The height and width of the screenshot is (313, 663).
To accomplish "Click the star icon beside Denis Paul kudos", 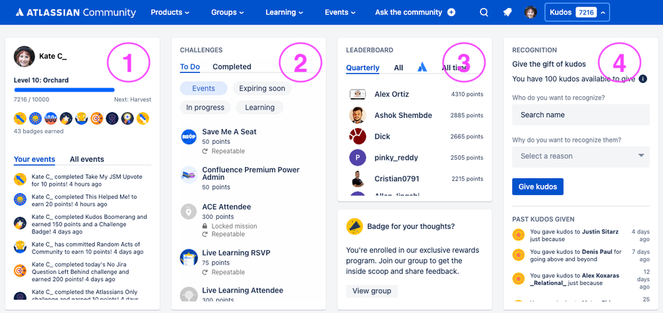I will (518, 255).
